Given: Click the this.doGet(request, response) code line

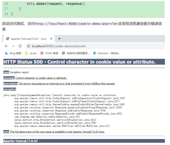Looking at the screenshot, I should pos(56,4).
